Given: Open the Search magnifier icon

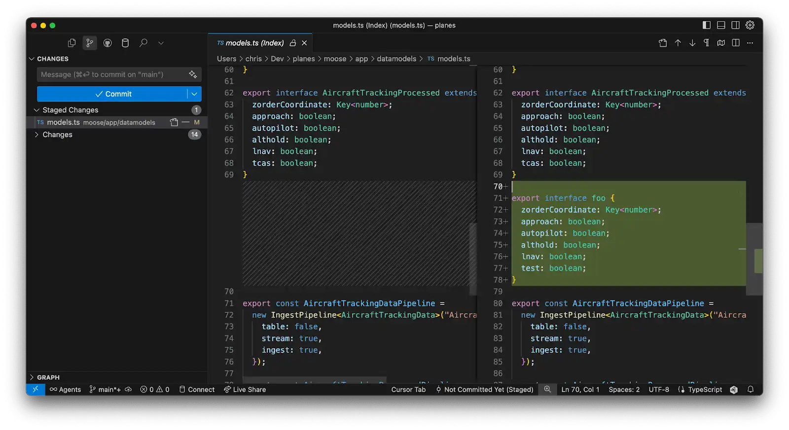Looking at the screenshot, I should [143, 43].
